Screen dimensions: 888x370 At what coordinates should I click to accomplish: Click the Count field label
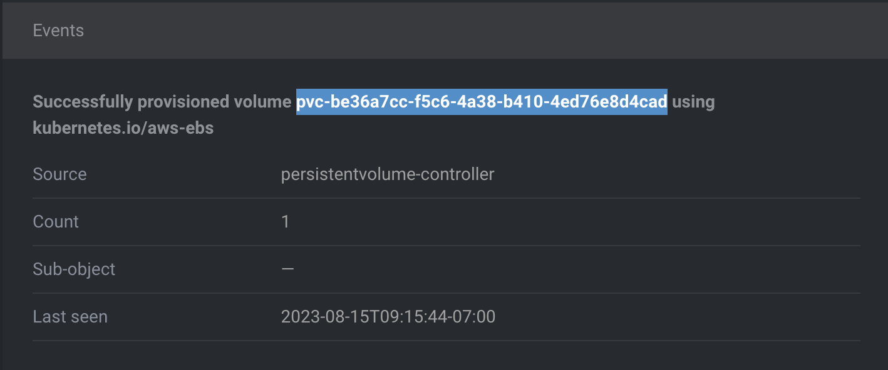[56, 222]
